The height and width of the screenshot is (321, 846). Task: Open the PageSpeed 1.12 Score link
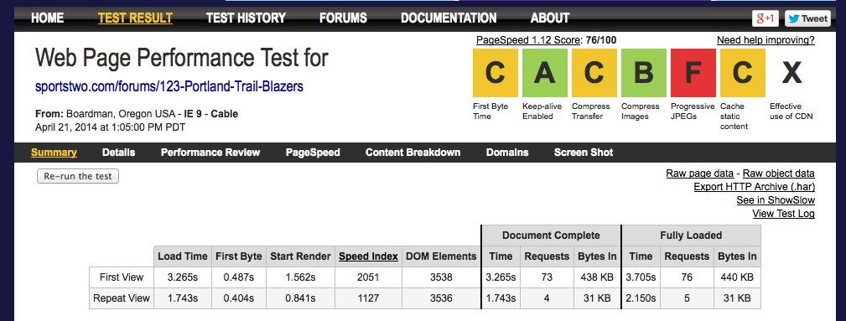tap(529, 40)
